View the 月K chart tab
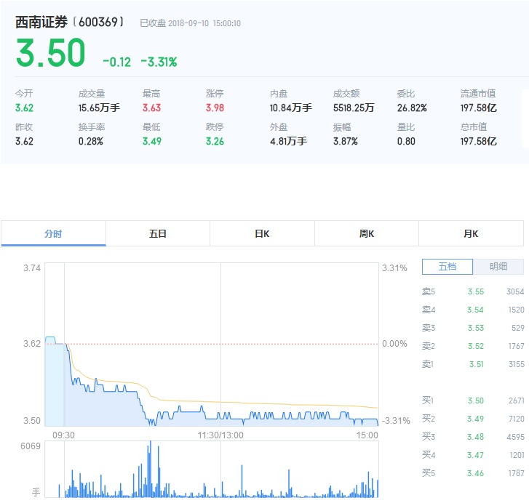Viewport: 529px width, 503px height. tap(471, 233)
